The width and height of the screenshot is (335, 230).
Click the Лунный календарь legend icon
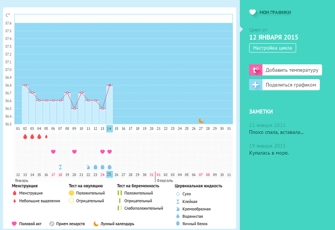click(96, 223)
